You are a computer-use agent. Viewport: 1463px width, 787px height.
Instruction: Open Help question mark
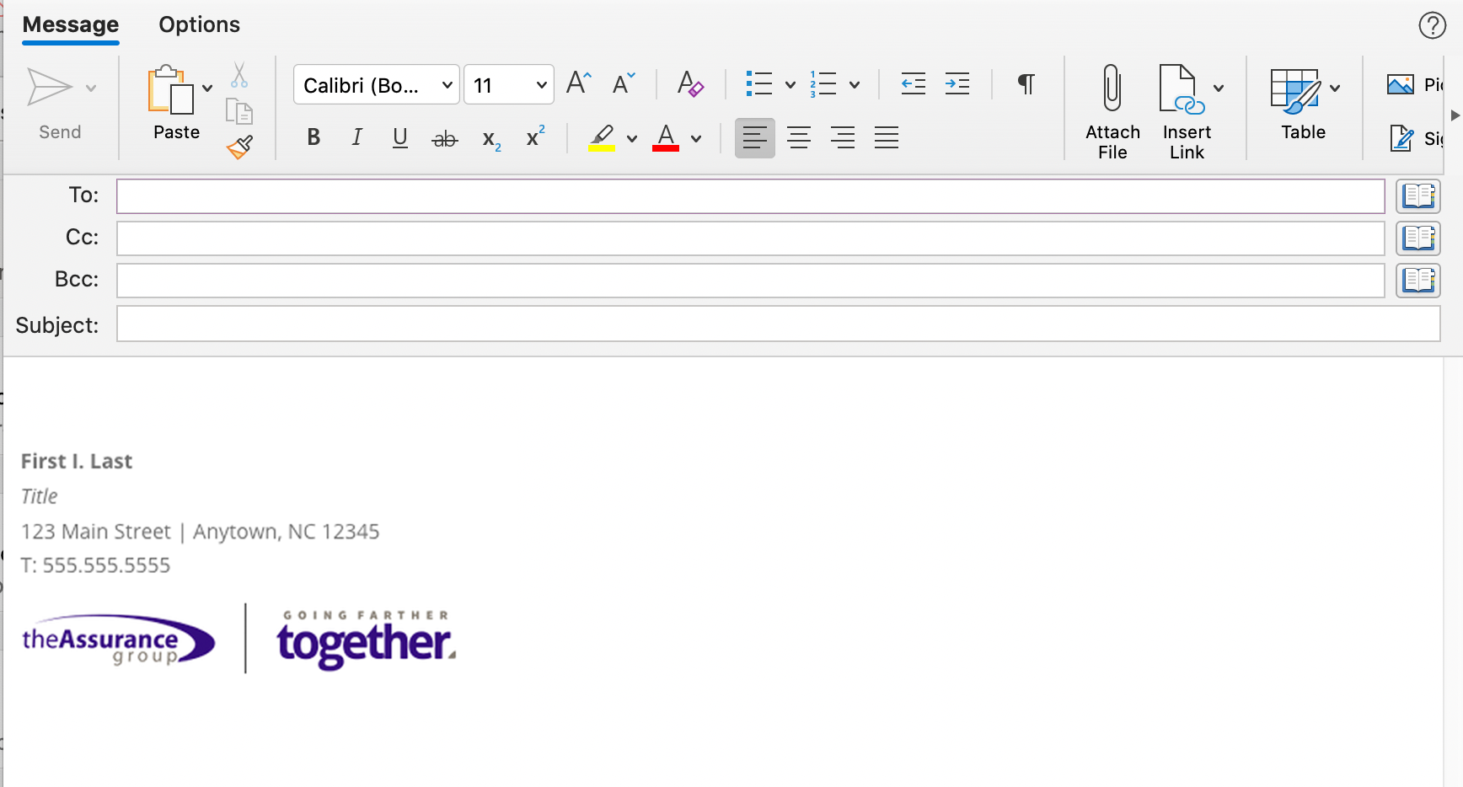tap(1432, 25)
